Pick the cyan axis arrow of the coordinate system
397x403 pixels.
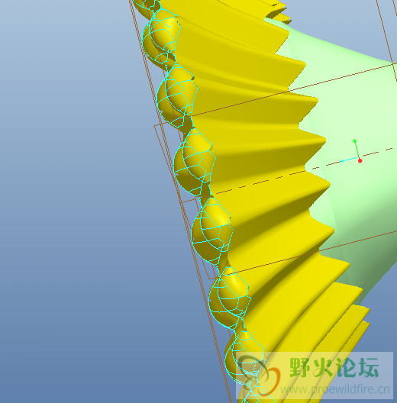tap(350, 160)
